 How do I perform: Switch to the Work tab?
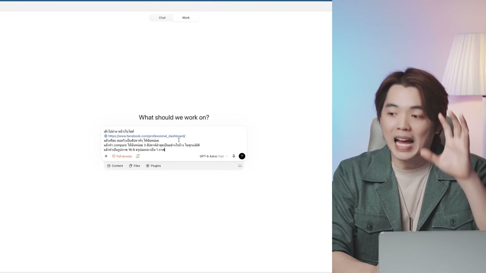tap(186, 18)
